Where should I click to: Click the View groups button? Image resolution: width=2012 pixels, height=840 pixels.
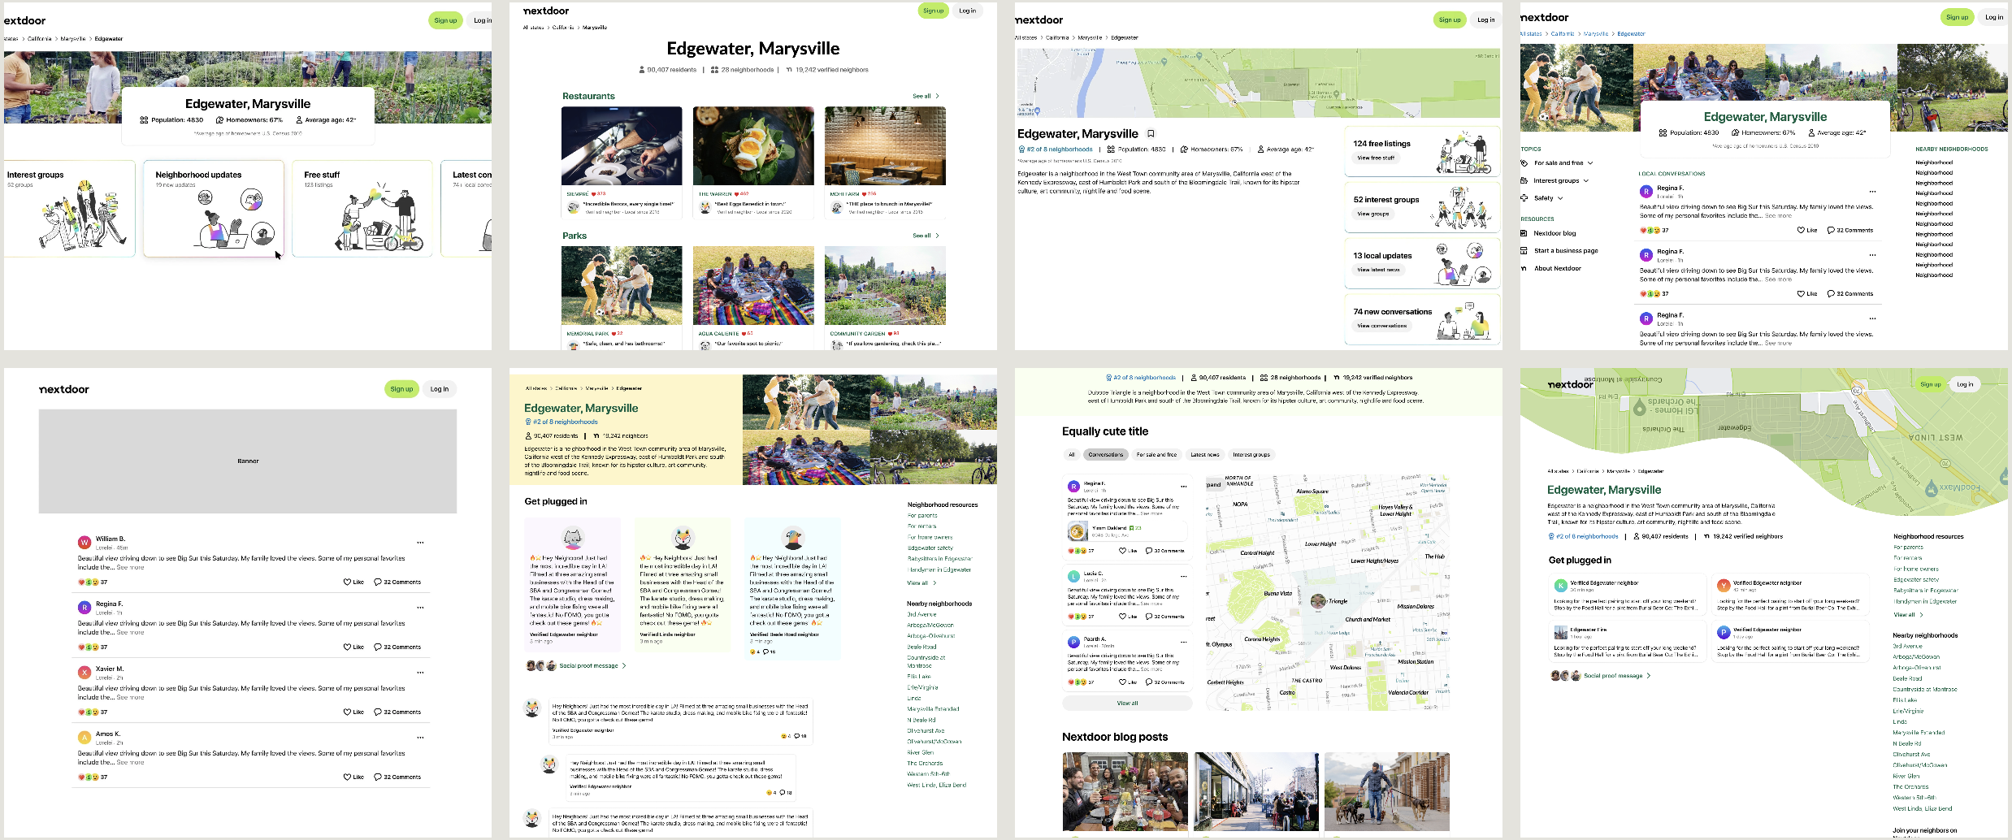[x=1372, y=214]
